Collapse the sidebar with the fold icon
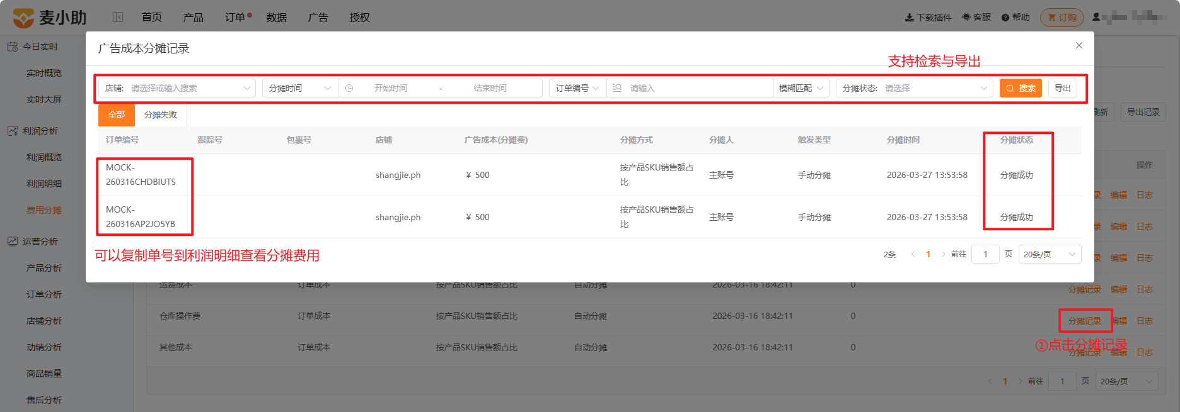Screen dimensions: 1180x412 [x=118, y=17]
